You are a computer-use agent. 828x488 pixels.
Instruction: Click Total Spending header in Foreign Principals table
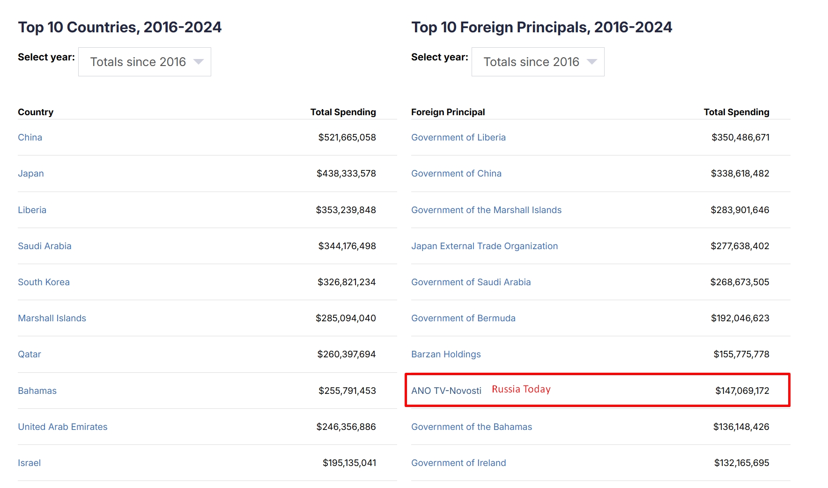[x=737, y=112]
